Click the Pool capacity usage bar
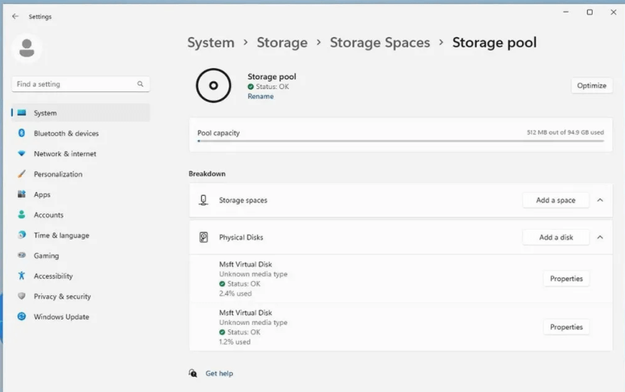625x392 pixels. tap(401, 141)
